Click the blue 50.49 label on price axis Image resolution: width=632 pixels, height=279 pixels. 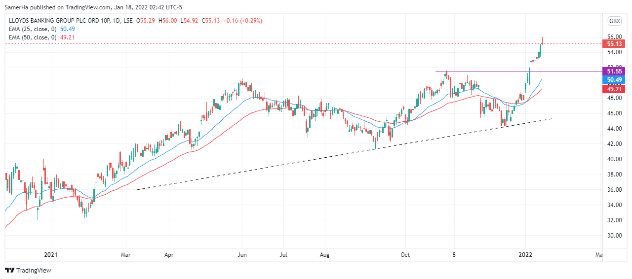614,80
